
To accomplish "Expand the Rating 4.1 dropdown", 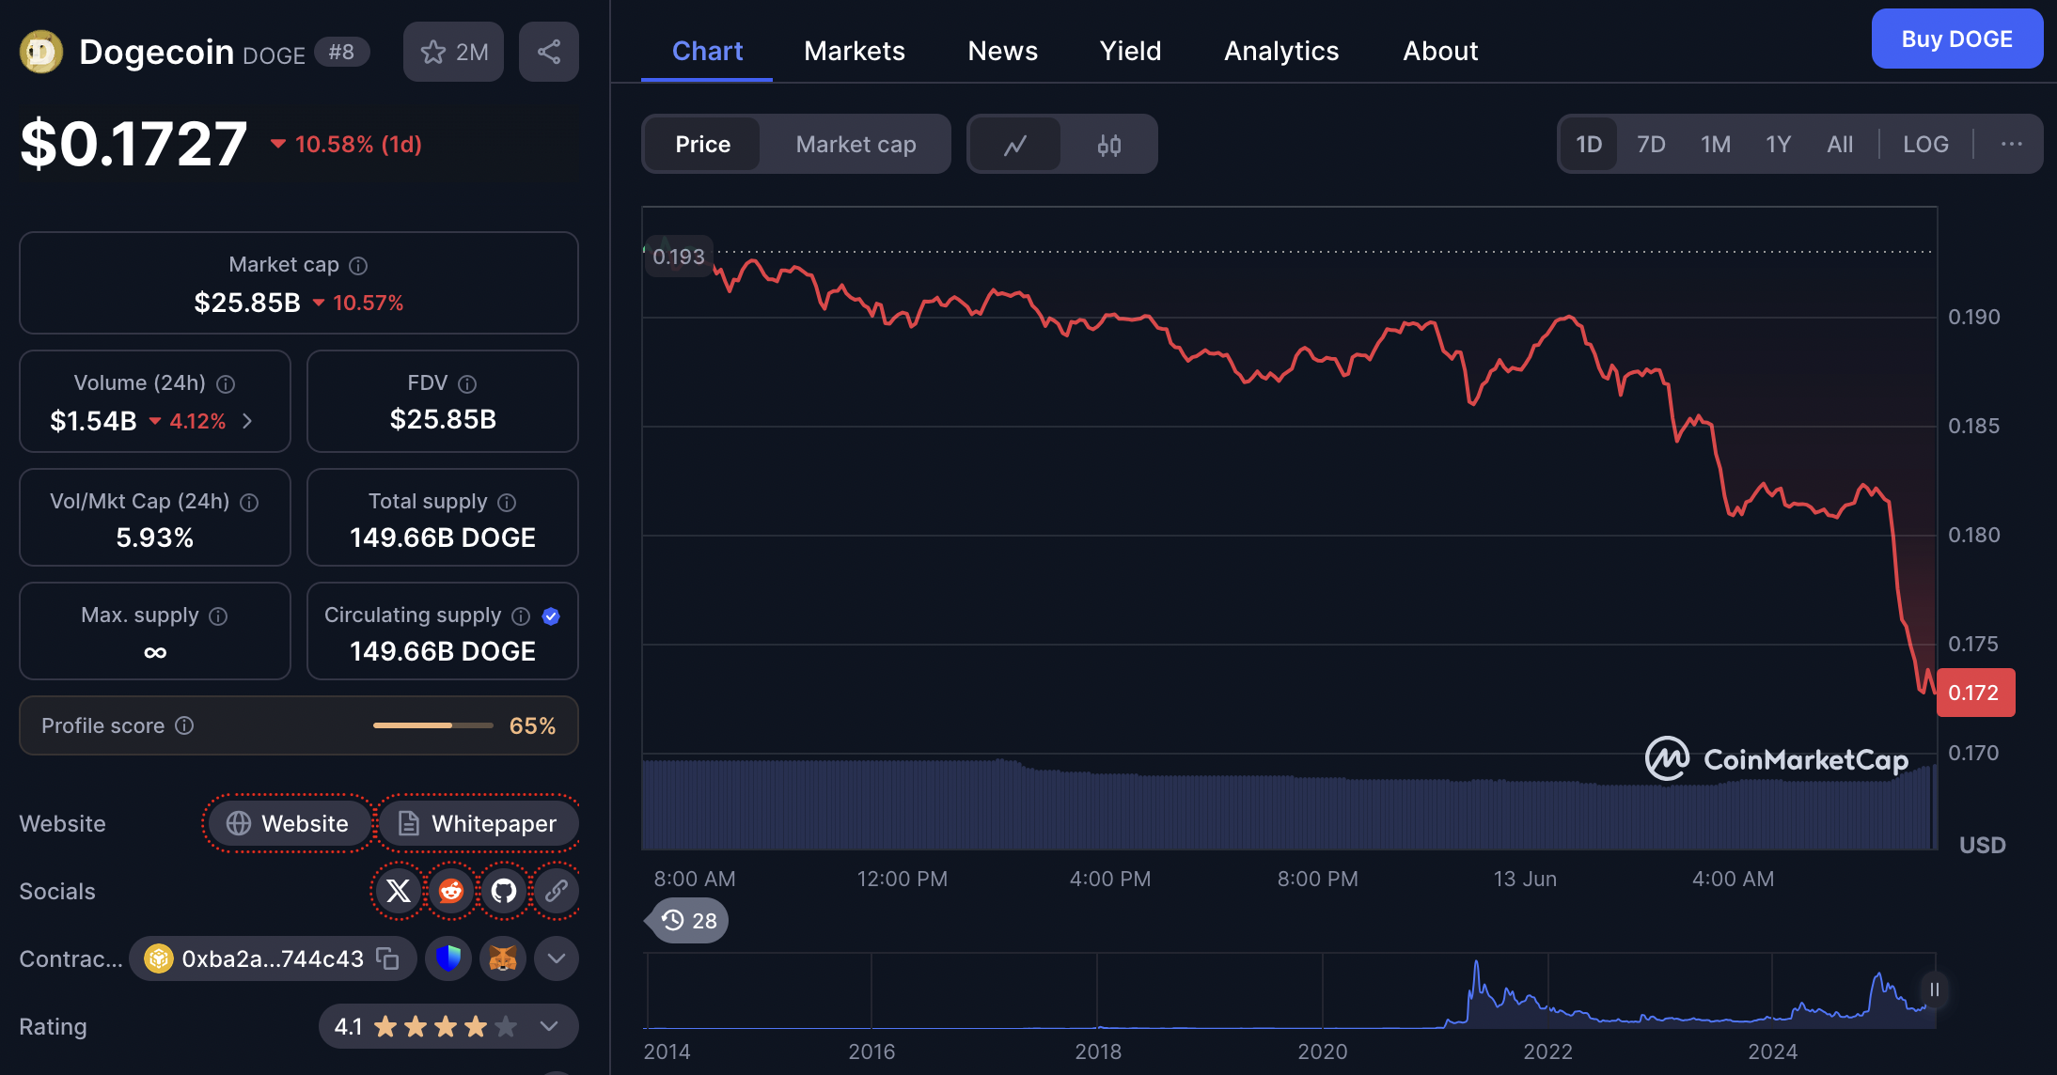I will (x=550, y=1026).
